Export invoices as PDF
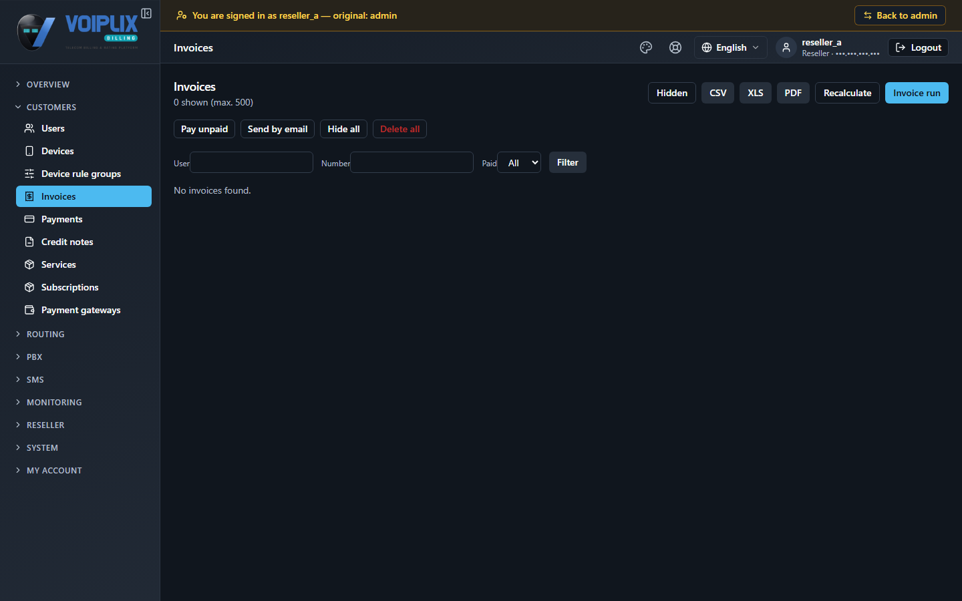The width and height of the screenshot is (962, 601). (x=793, y=93)
